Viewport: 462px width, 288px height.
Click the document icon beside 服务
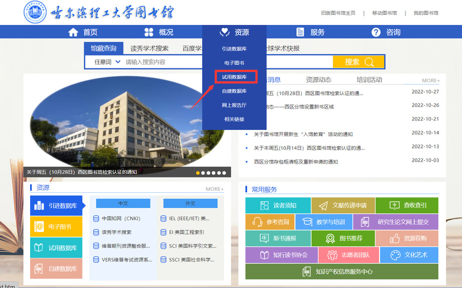(300, 32)
